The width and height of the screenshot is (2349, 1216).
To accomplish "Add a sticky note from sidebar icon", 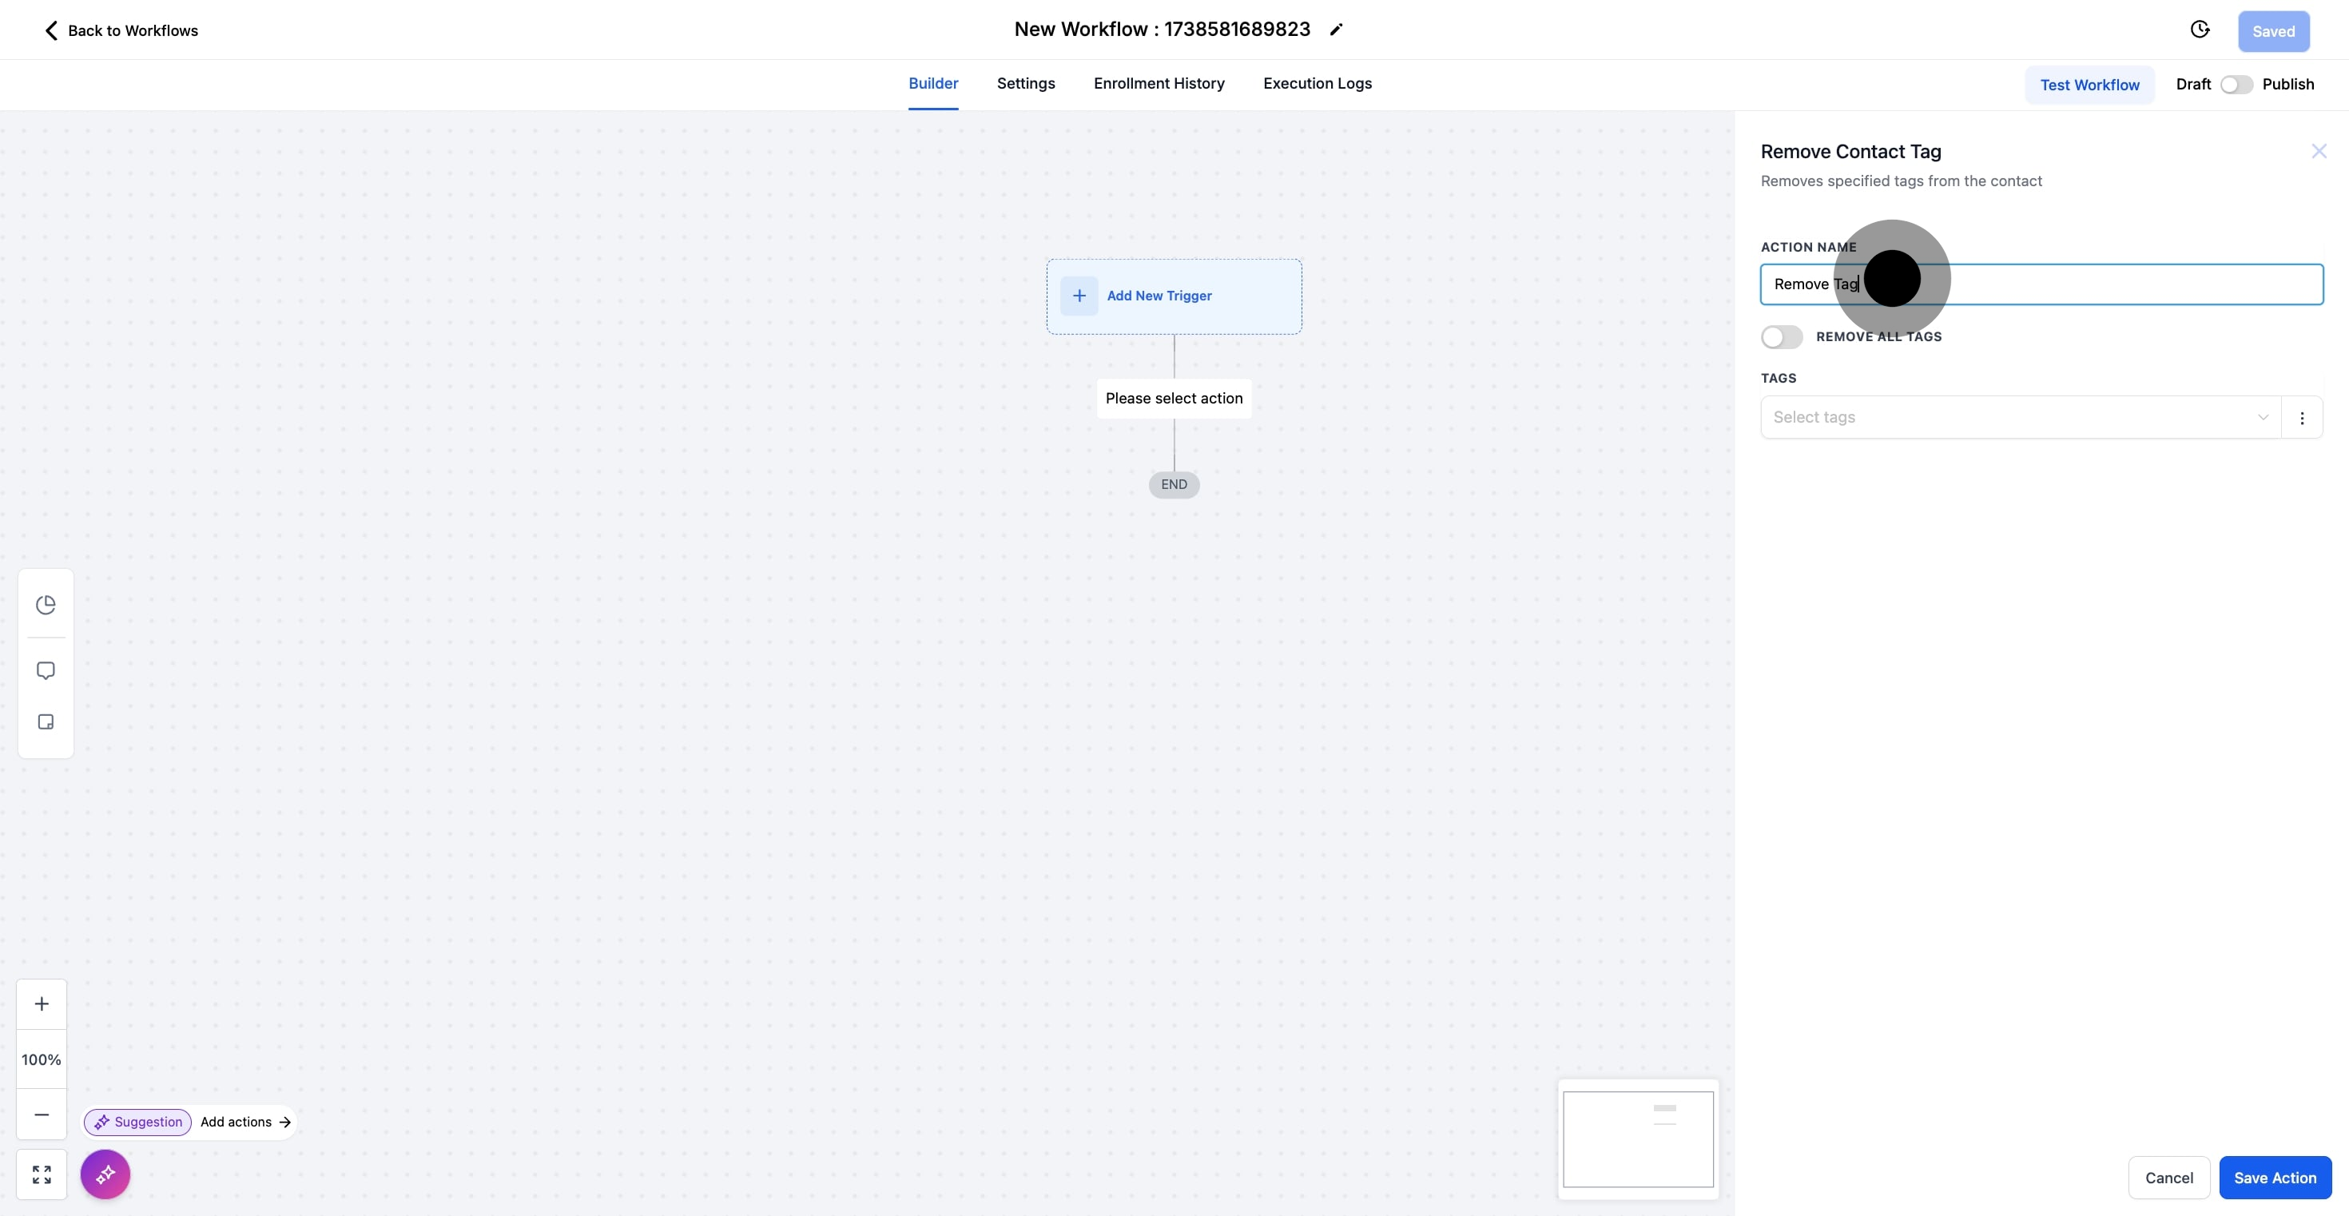I will pos(46,722).
